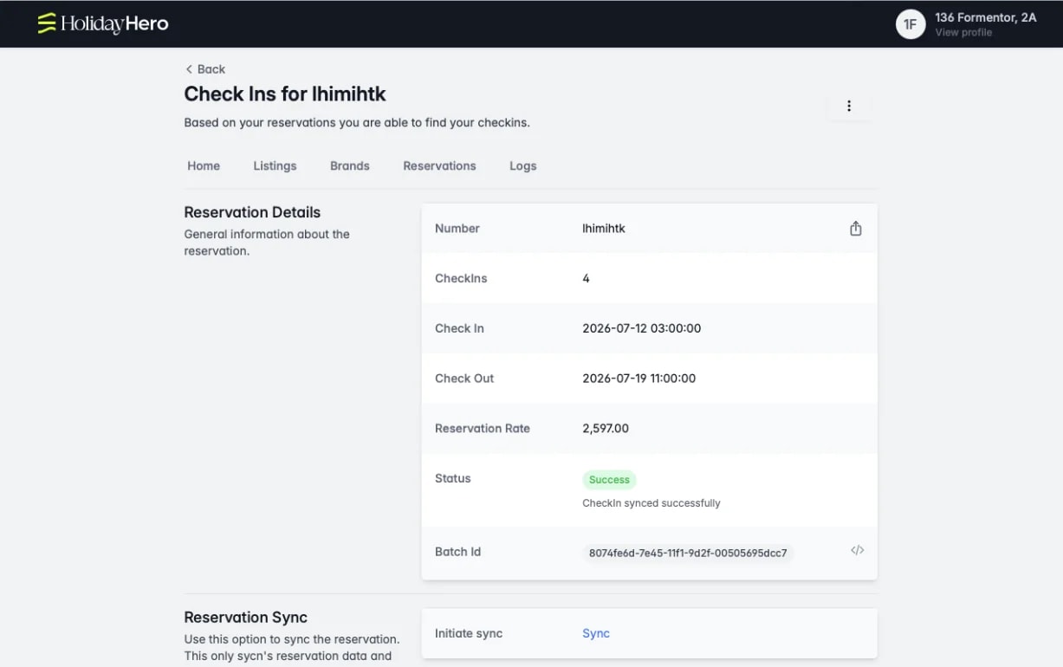Click the Sync link to initiate sync
Screen dimensions: 1063x667
coord(596,633)
